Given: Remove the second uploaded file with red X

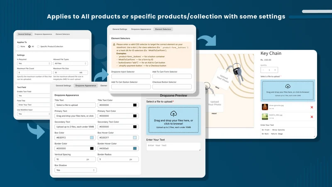Looking at the screenshot, I should tap(312, 117).
